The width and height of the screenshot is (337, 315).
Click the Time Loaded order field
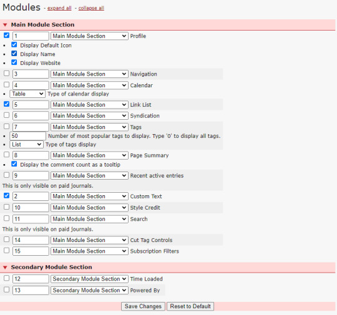31,279
